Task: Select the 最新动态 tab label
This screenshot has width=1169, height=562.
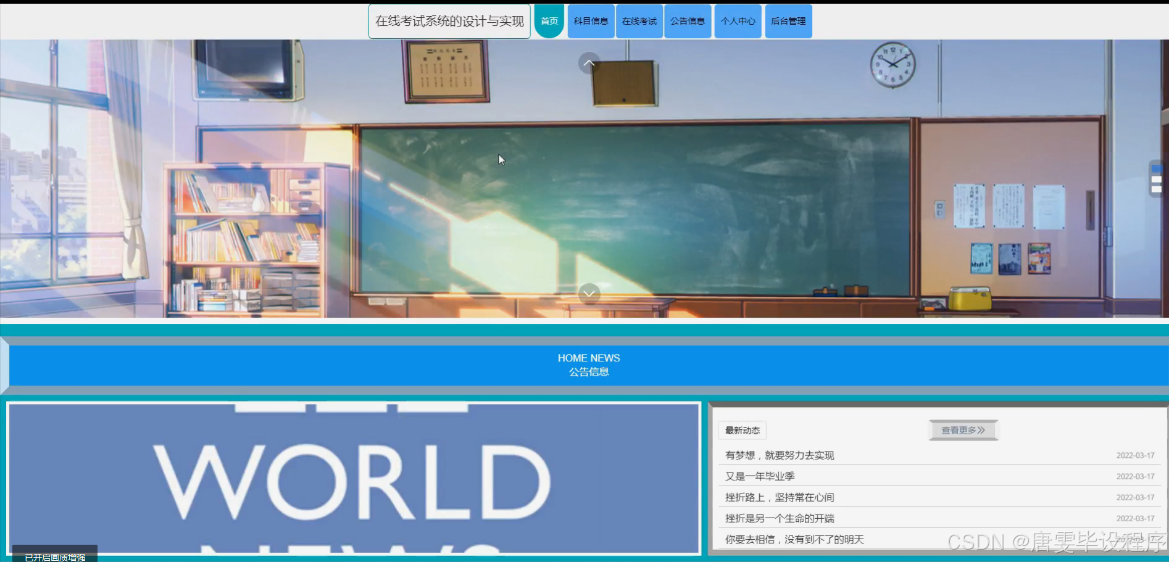Action: coord(742,430)
